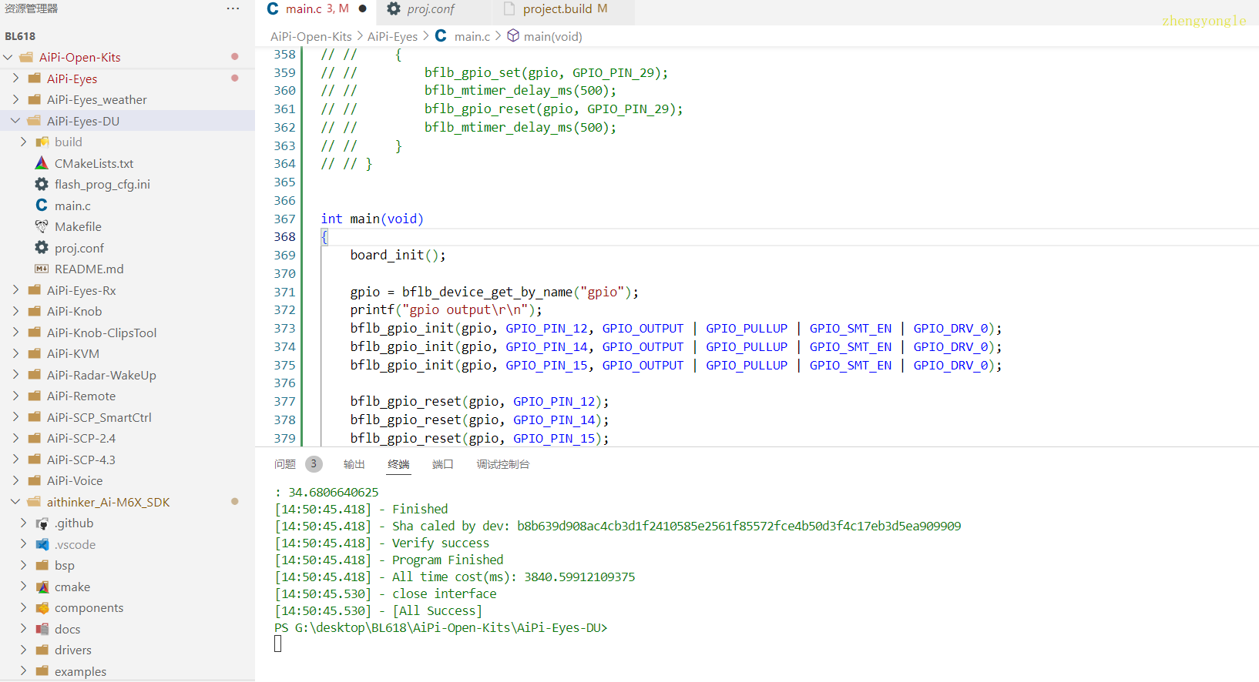Click the .vscode folder icon

(42, 544)
